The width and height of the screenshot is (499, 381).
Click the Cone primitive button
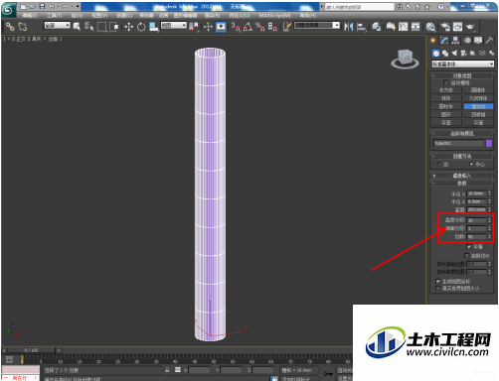[478, 90]
